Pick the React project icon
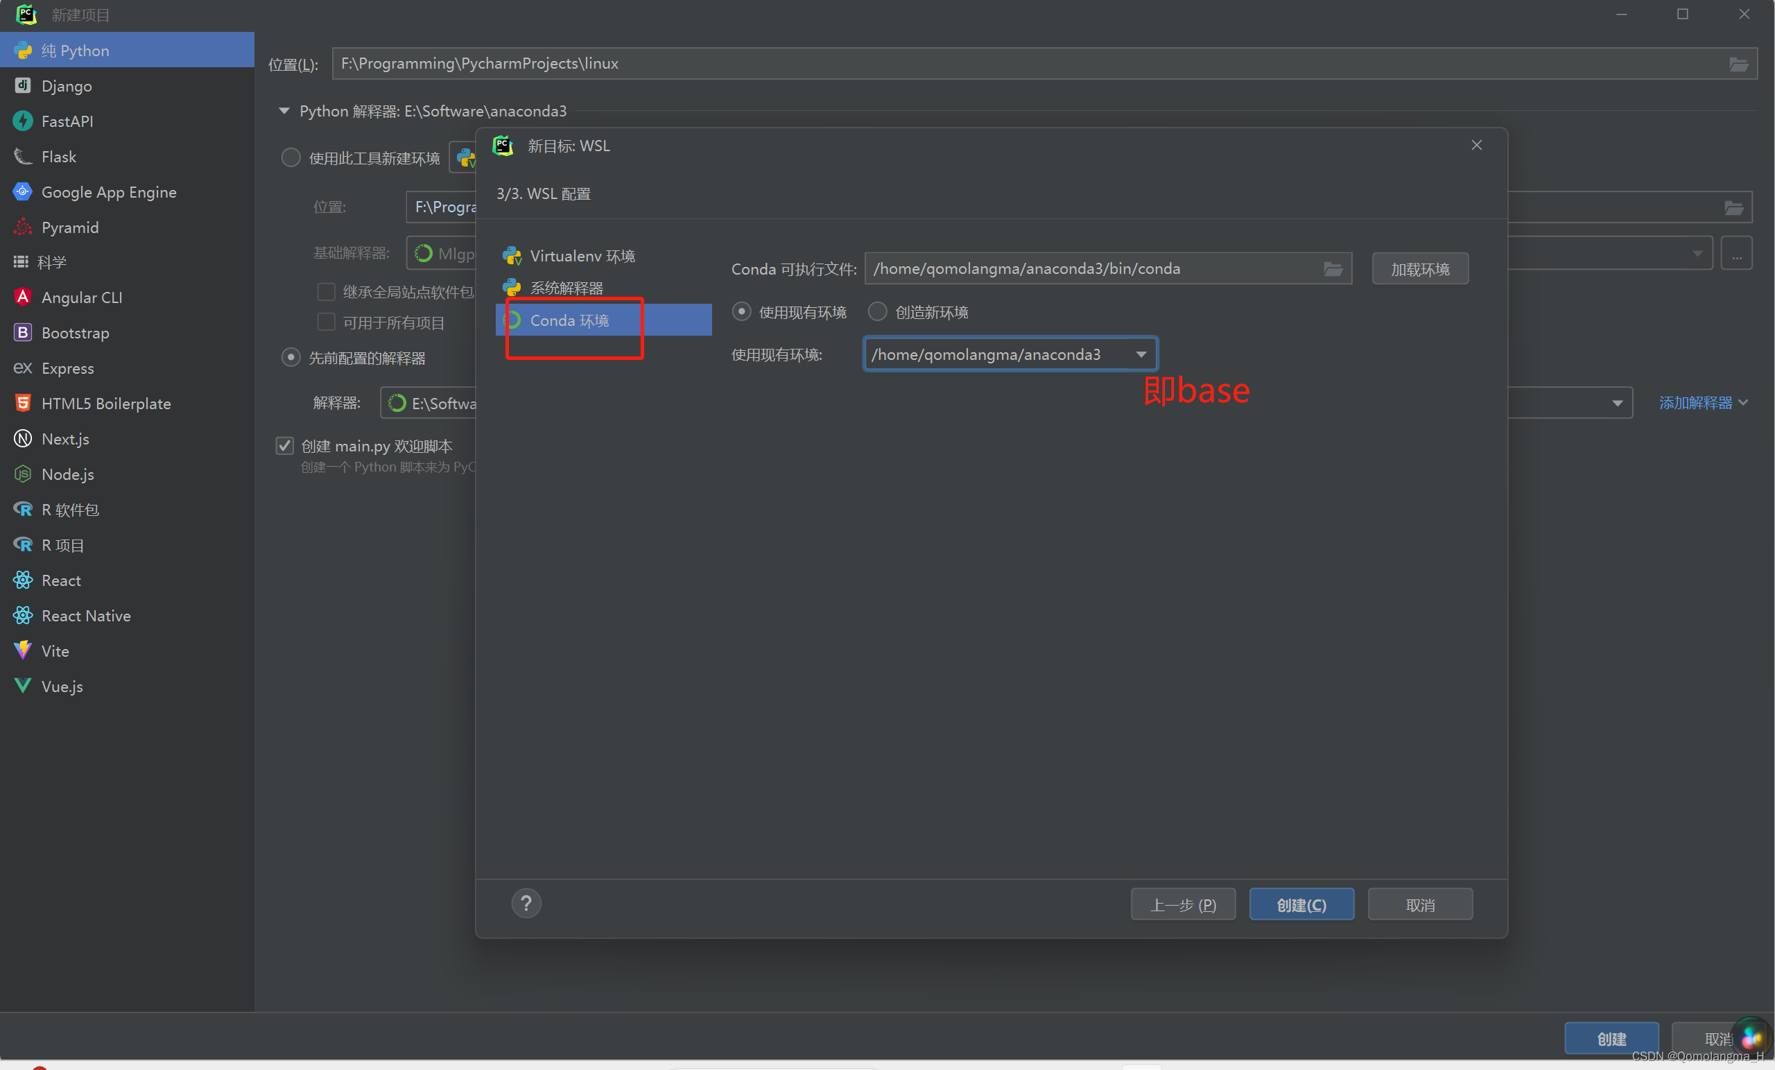The height and width of the screenshot is (1070, 1775). [x=23, y=580]
